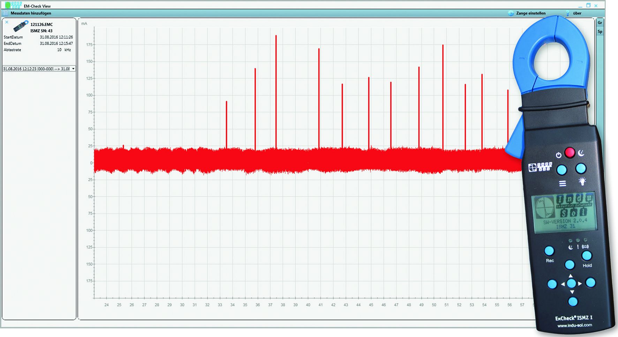
Task: Toggle the red power button on the device
Action: coord(570,152)
